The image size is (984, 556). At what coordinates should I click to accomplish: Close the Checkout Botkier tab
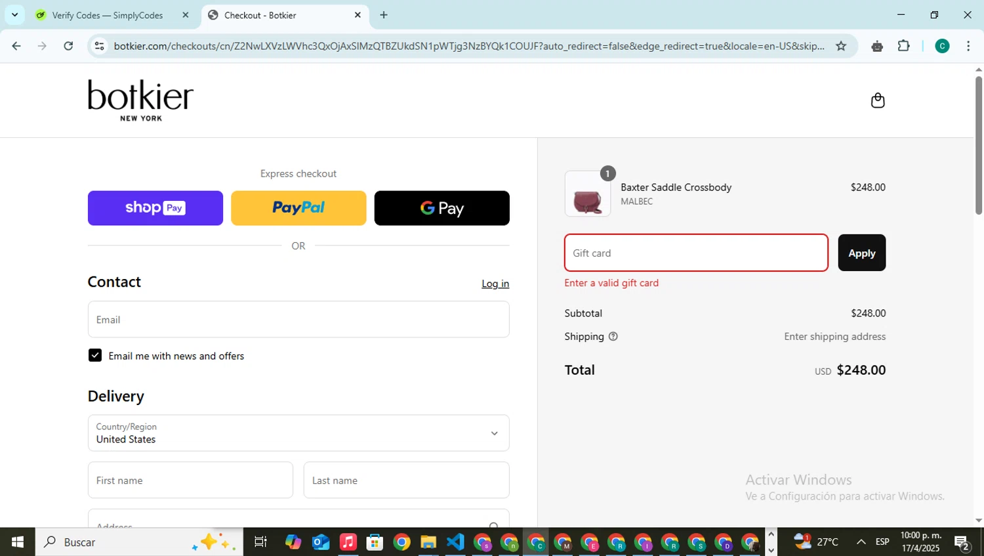pyautogui.click(x=358, y=14)
